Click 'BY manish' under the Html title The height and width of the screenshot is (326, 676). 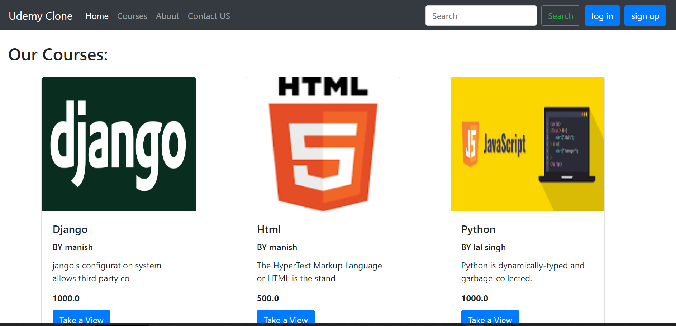click(x=277, y=247)
